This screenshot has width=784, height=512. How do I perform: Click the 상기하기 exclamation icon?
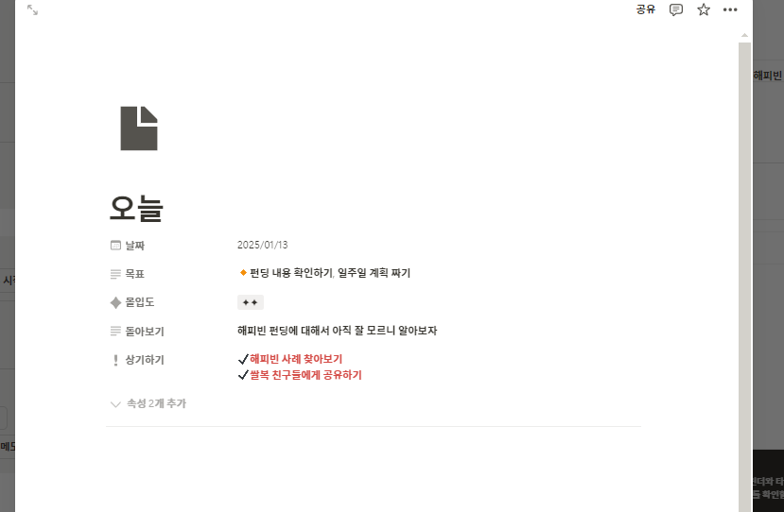coord(115,360)
